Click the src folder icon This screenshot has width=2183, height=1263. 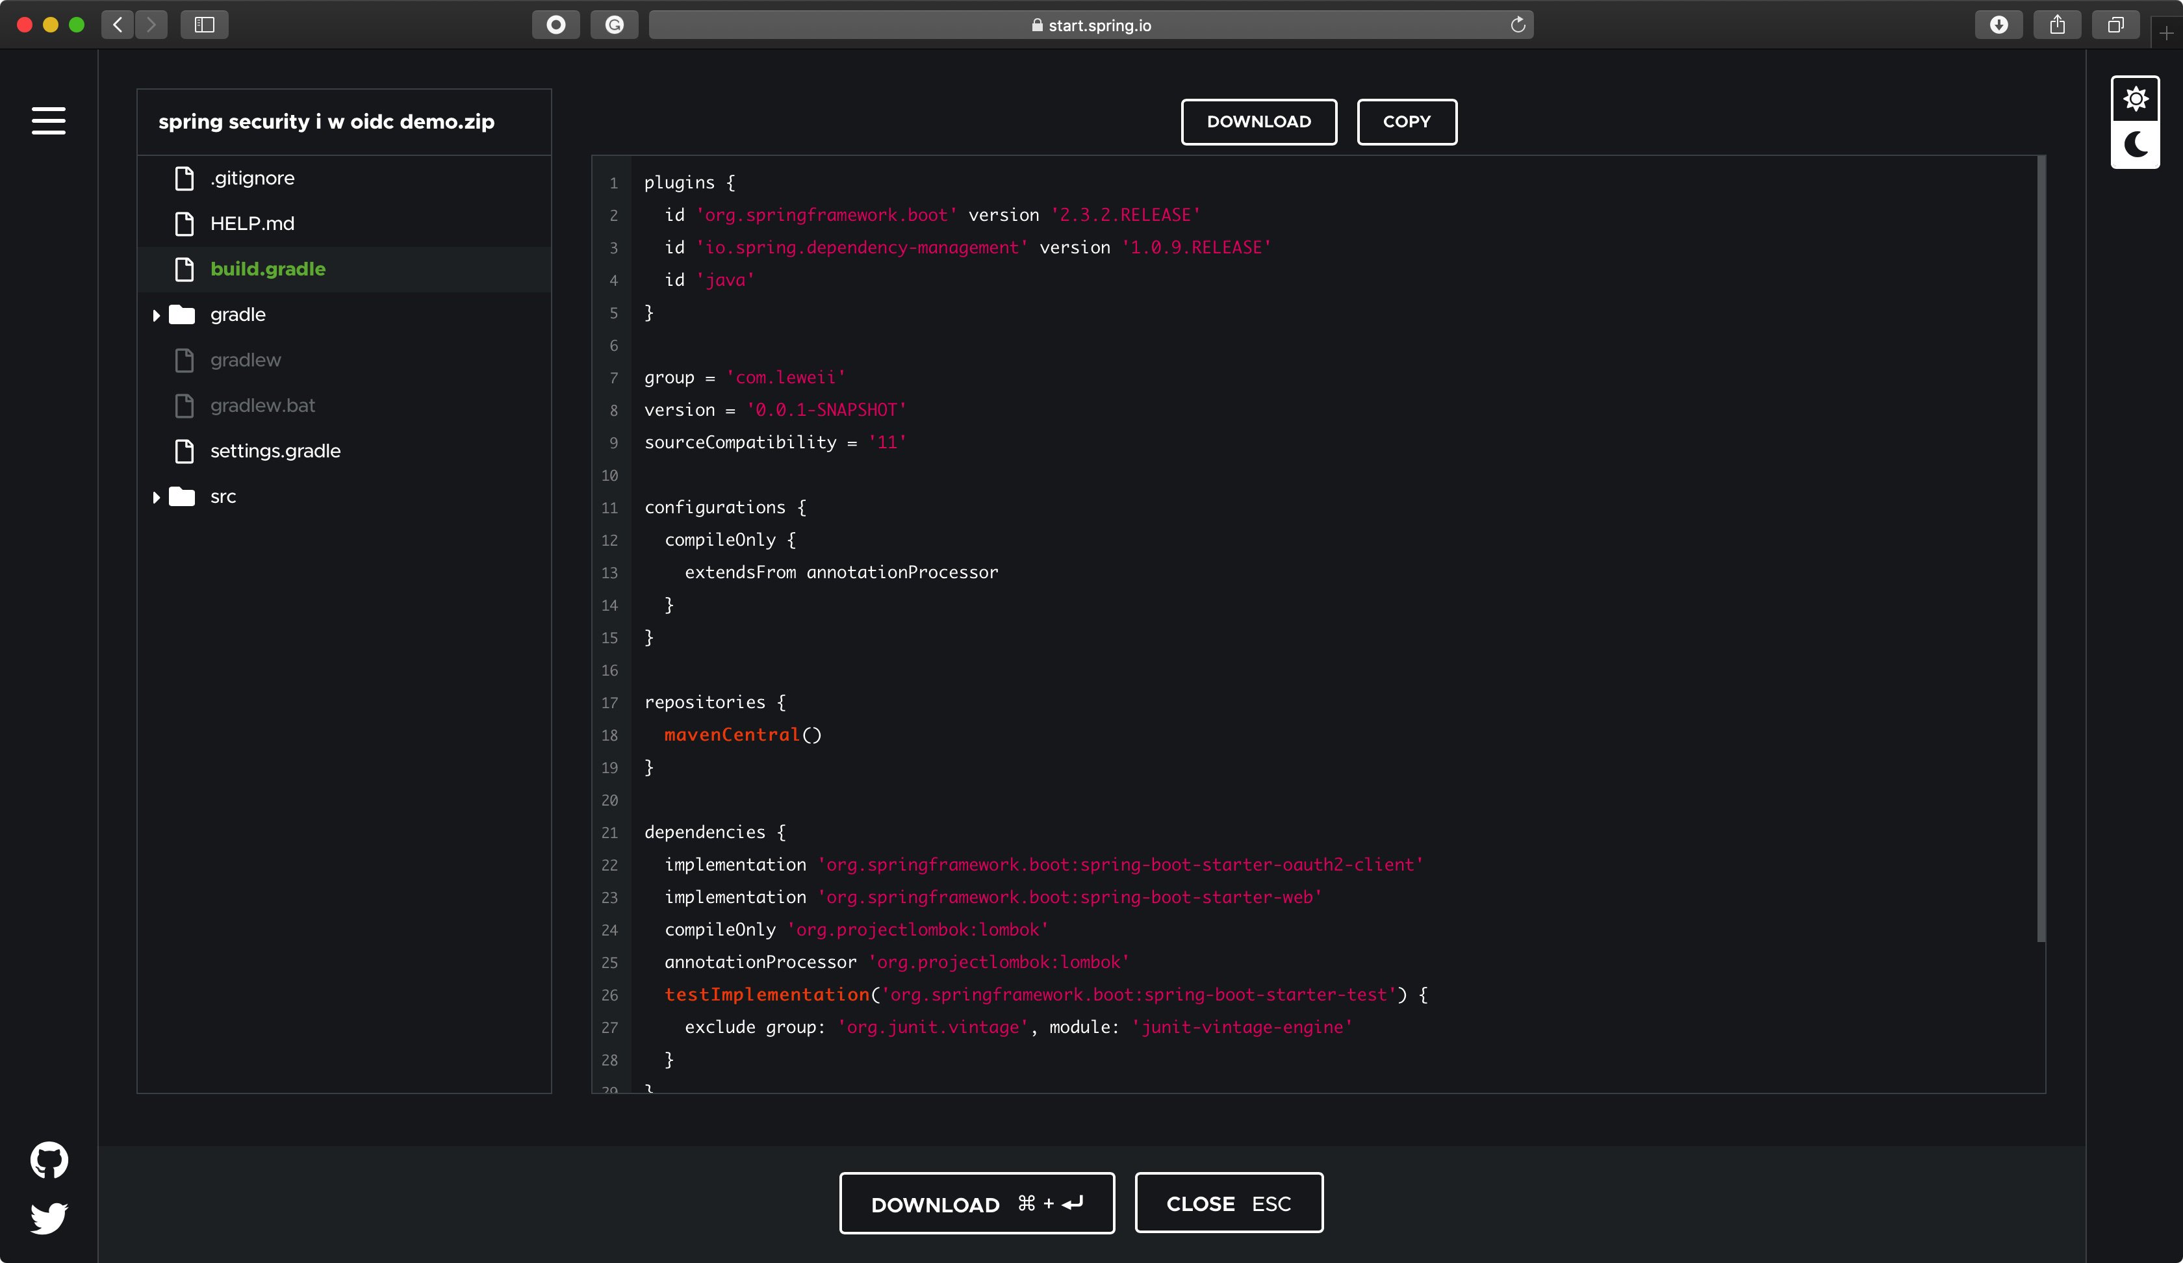pos(182,496)
